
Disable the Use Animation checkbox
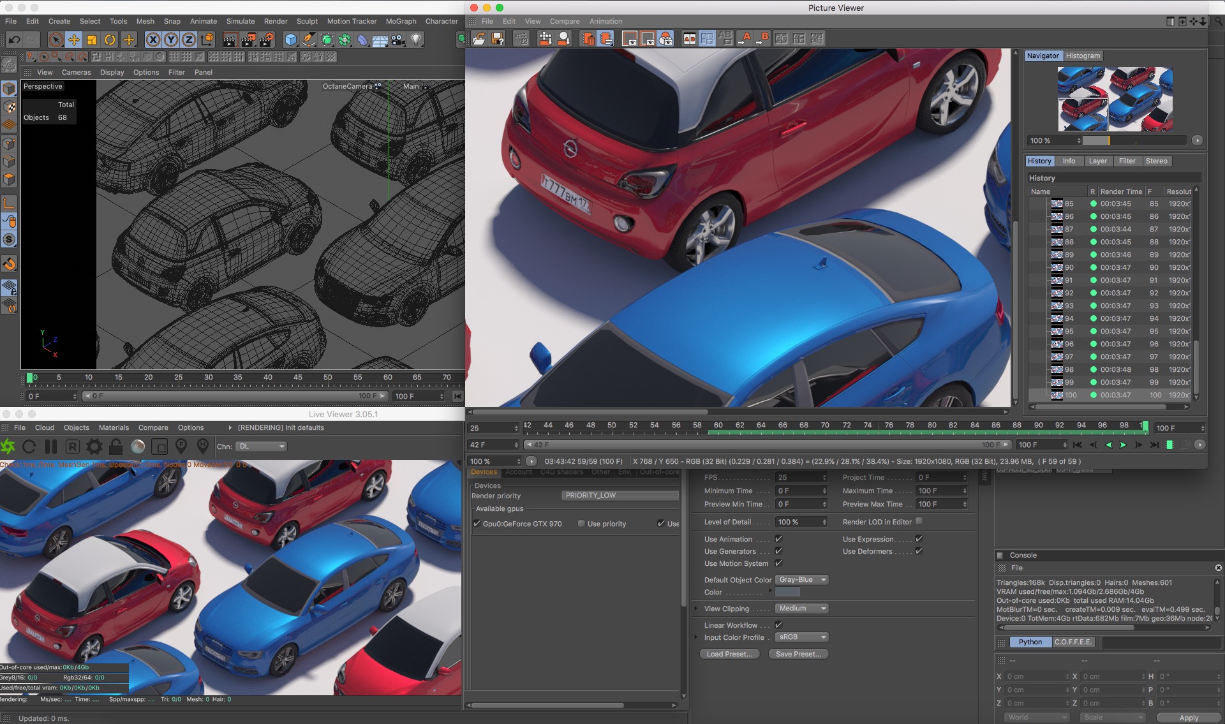click(778, 539)
